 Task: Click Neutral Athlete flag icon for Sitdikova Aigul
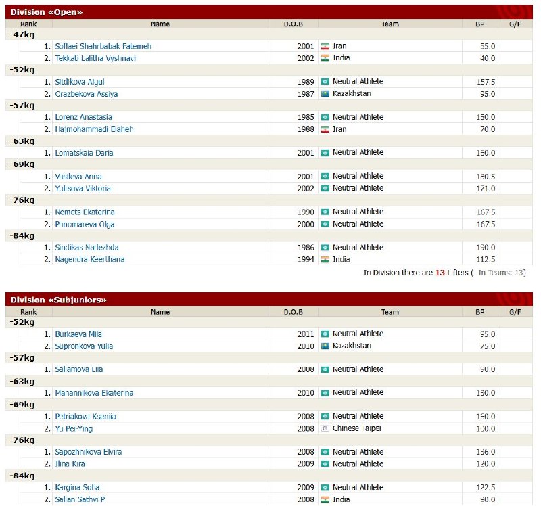tap(325, 82)
